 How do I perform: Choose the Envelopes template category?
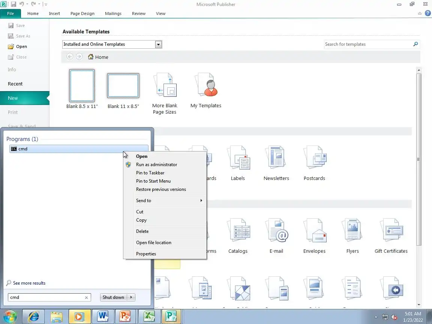coord(314,236)
